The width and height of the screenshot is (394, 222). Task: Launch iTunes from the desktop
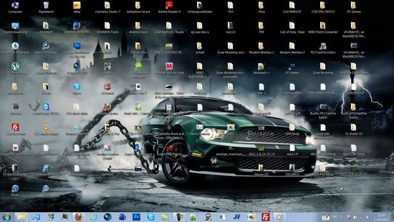click(15, 191)
